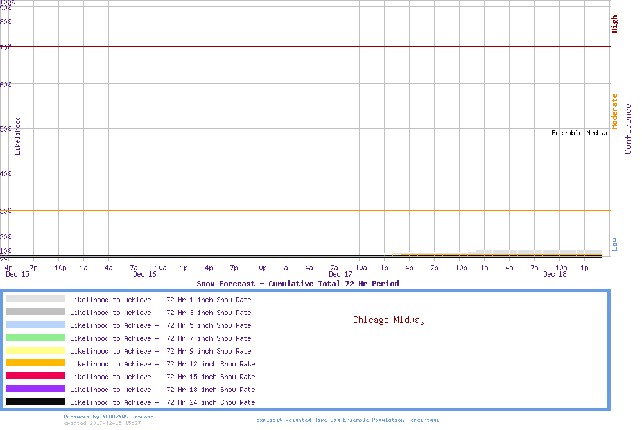This screenshot has width=642, height=430.
Task: Select the '72 Hr 3 inch Snow Rate' legend text
Action: click(x=209, y=313)
